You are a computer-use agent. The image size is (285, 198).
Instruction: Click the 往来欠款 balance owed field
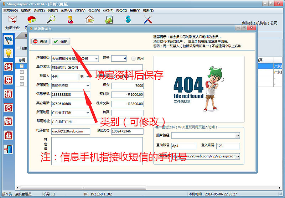click(128, 104)
